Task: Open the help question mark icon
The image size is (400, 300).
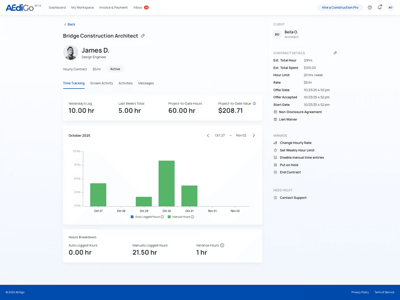Action: [x=370, y=7]
